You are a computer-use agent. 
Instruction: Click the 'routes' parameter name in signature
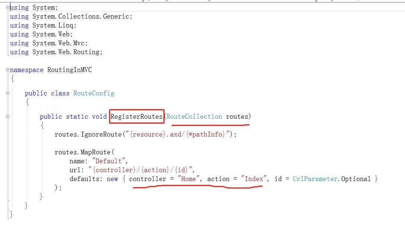click(237, 117)
